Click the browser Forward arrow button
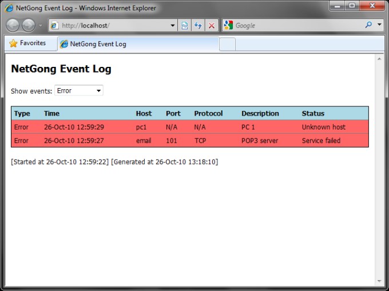 point(28,26)
